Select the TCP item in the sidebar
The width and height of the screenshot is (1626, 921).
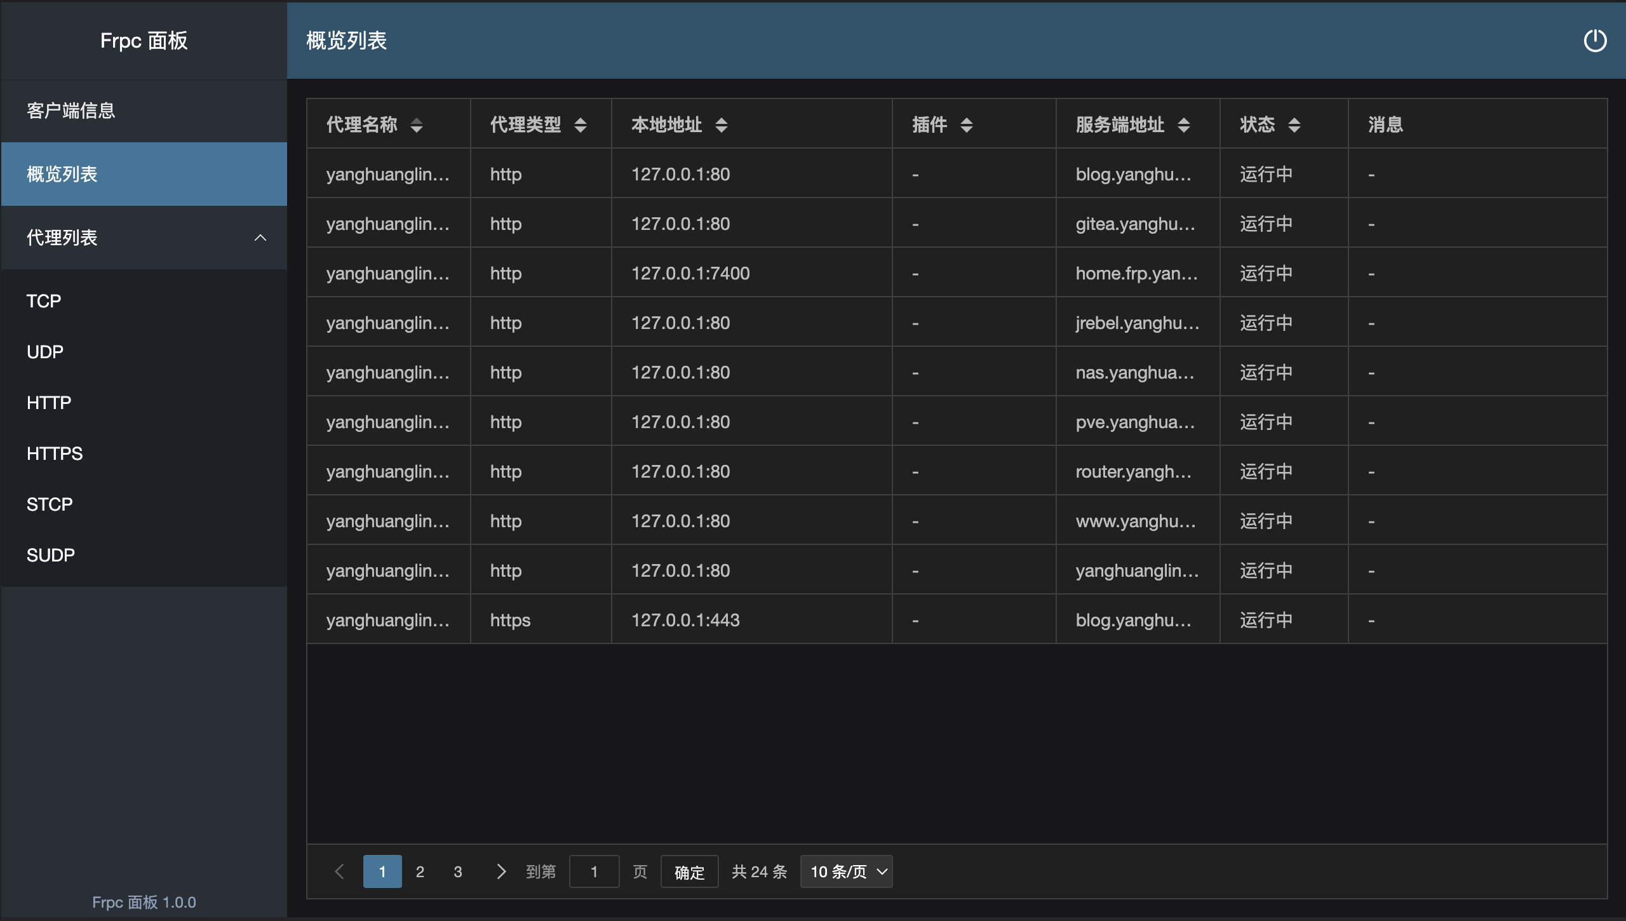(x=43, y=300)
